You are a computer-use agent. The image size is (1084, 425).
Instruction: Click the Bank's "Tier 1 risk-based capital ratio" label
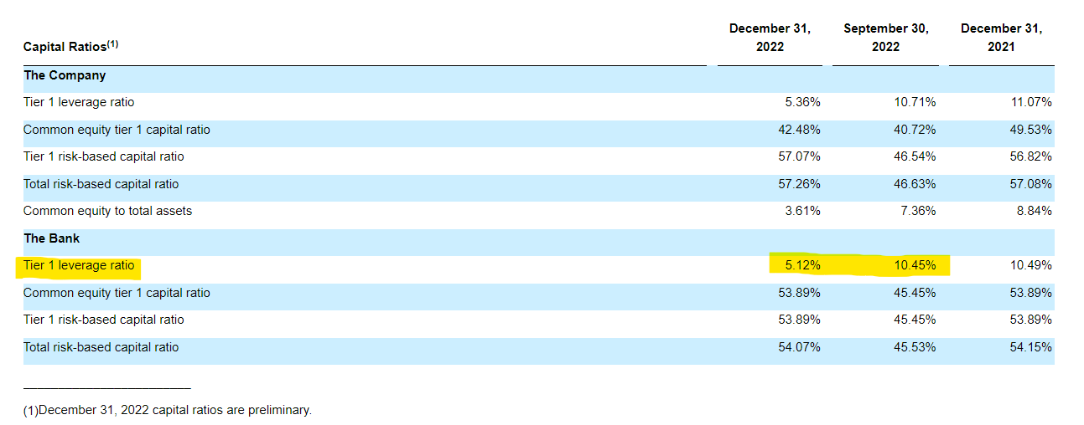click(x=104, y=320)
